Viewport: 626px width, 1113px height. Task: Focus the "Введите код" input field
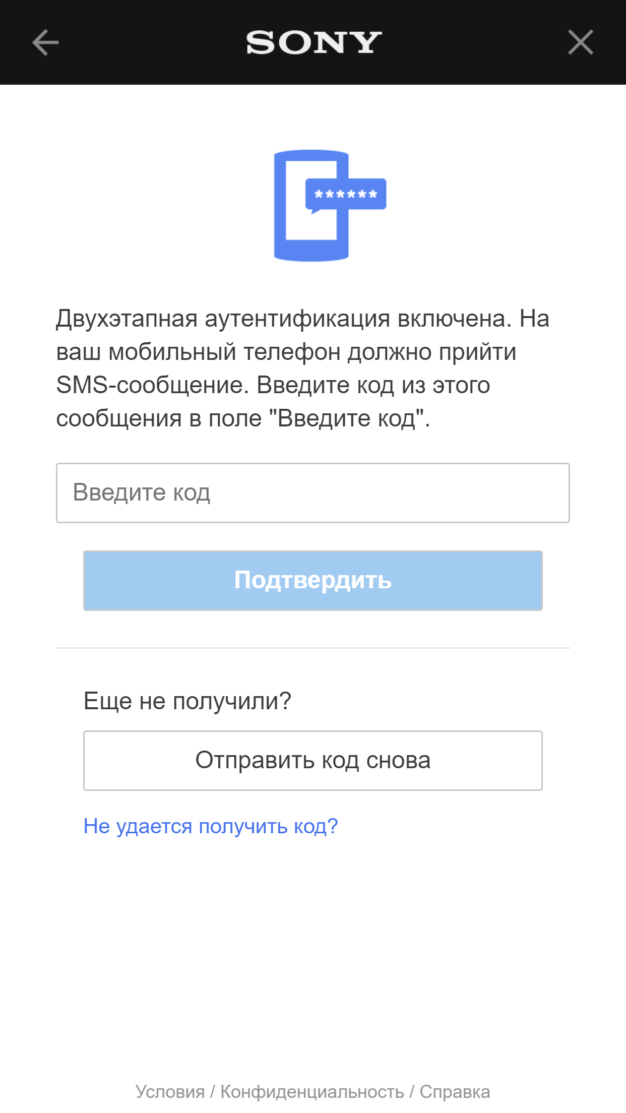(312, 492)
